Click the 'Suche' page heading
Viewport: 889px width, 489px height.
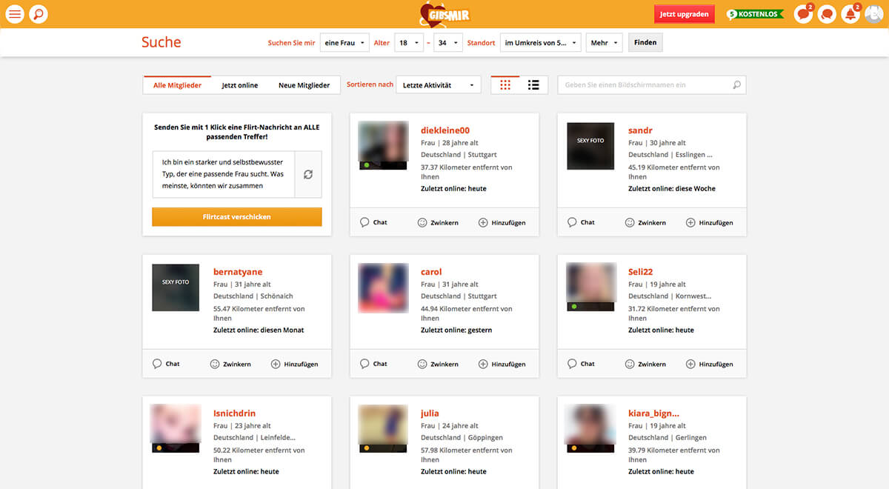(x=162, y=42)
